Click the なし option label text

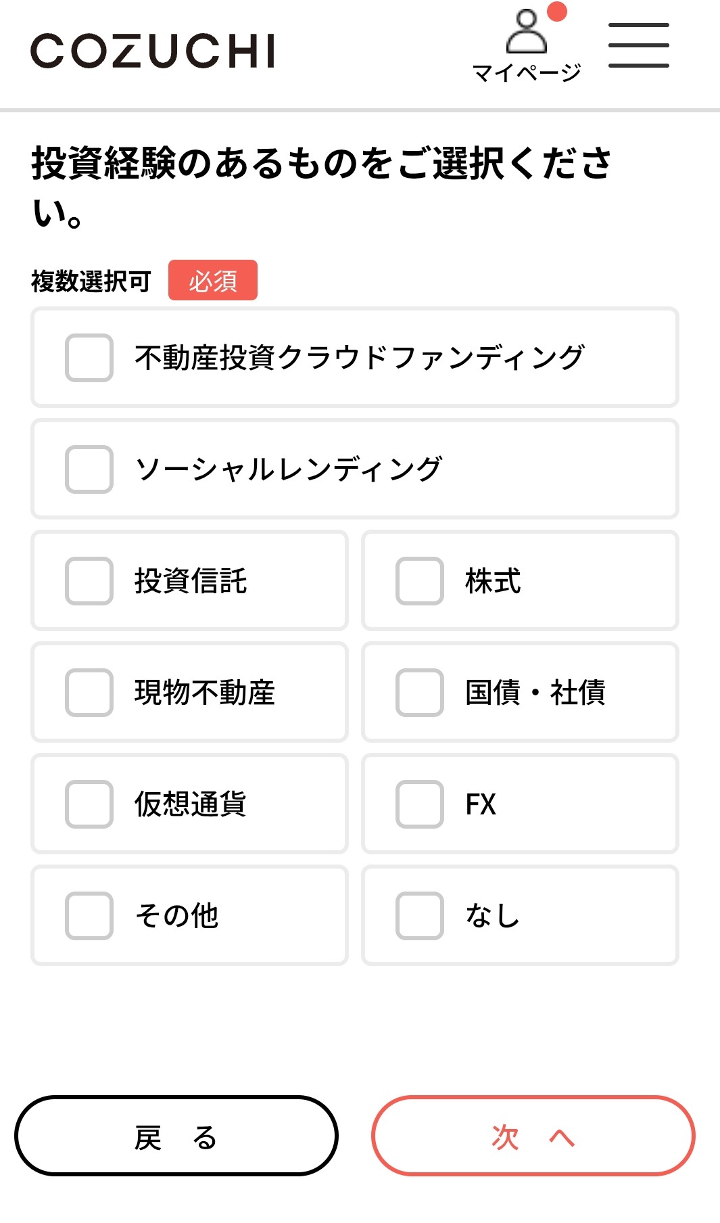(492, 916)
